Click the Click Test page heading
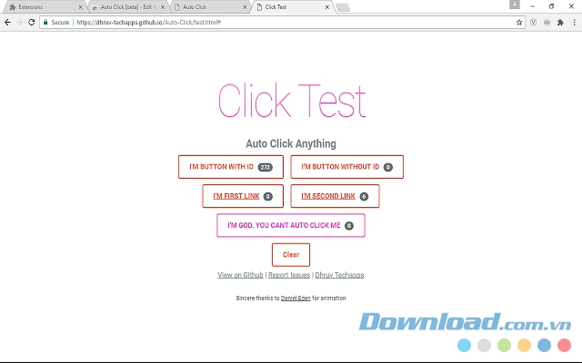The image size is (582, 363). 292,101
